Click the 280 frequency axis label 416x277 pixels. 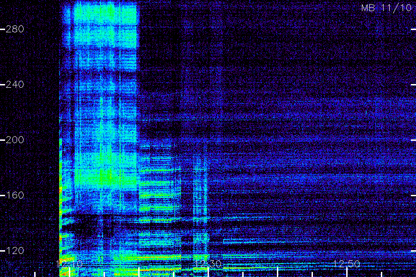pos(15,29)
